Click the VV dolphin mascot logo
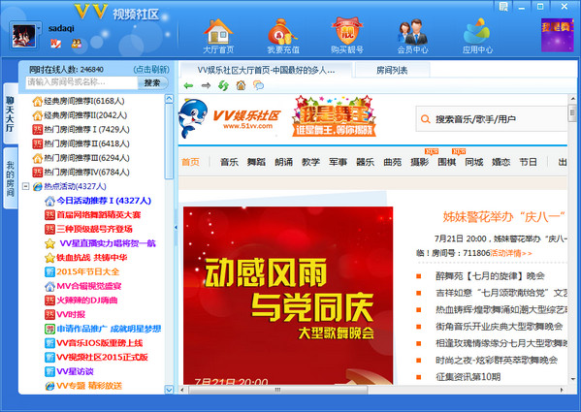 [193, 117]
